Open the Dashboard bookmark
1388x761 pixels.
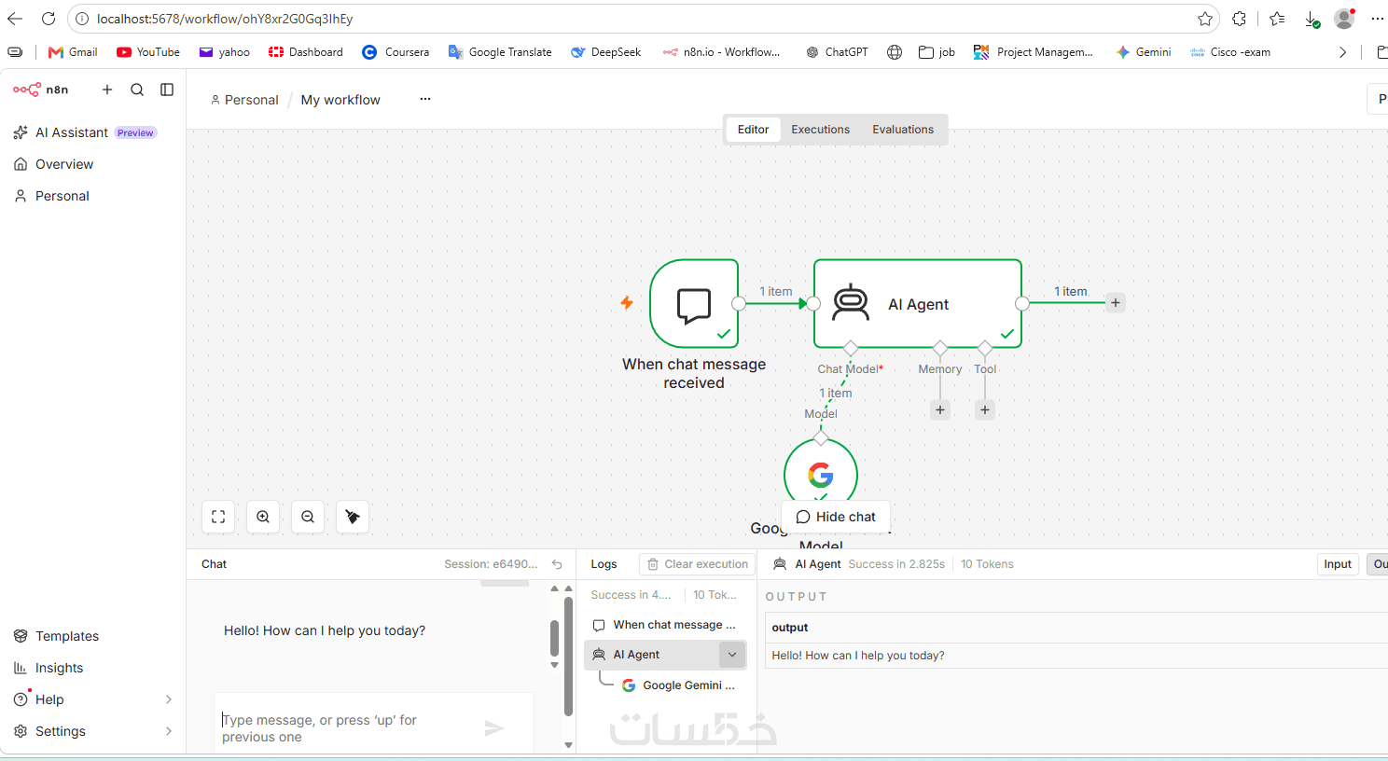(306, 52)
